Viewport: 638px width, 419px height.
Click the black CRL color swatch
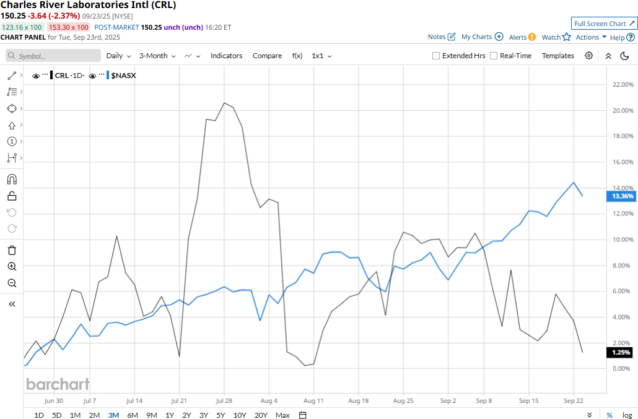coord(51,75)
